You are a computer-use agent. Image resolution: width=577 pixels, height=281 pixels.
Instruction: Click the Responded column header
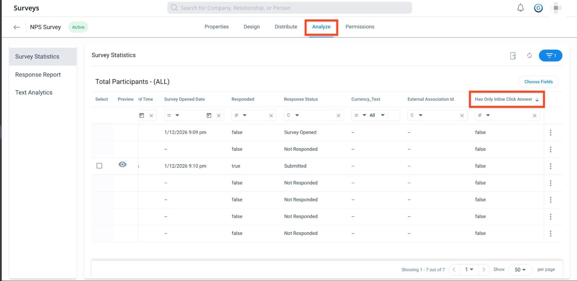[243, 99]
